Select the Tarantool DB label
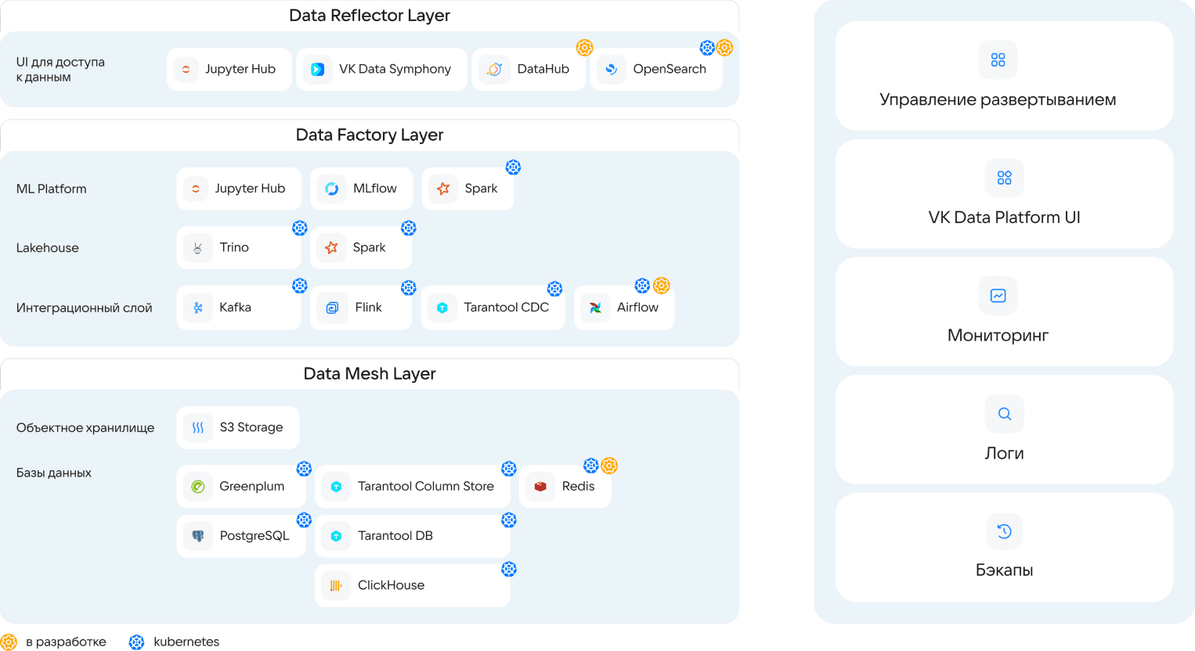The image size is (1195, 651). click(395, 536)
